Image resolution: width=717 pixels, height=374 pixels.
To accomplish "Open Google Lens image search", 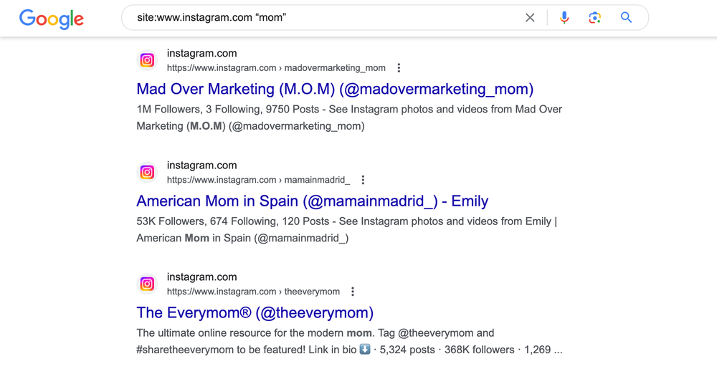I will click(594, 18).
